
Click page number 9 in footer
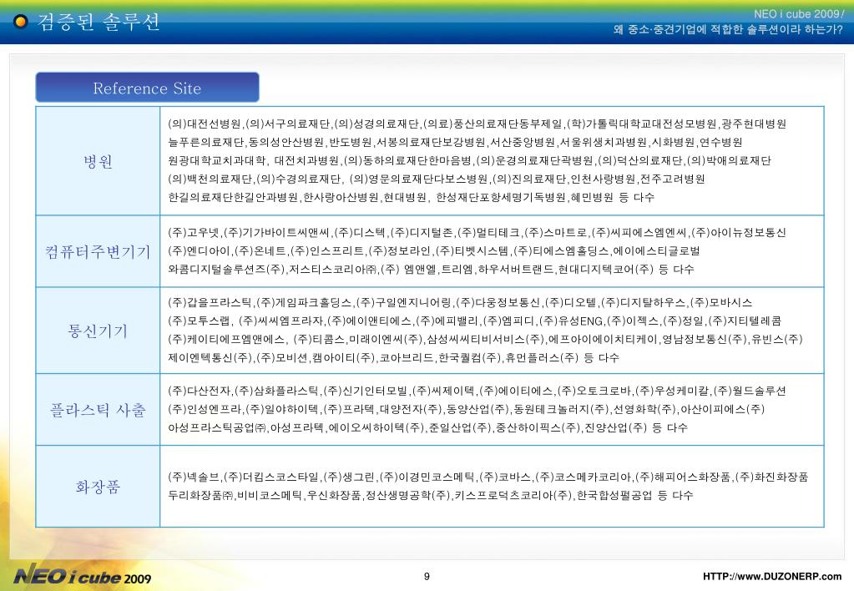(427, 576)
